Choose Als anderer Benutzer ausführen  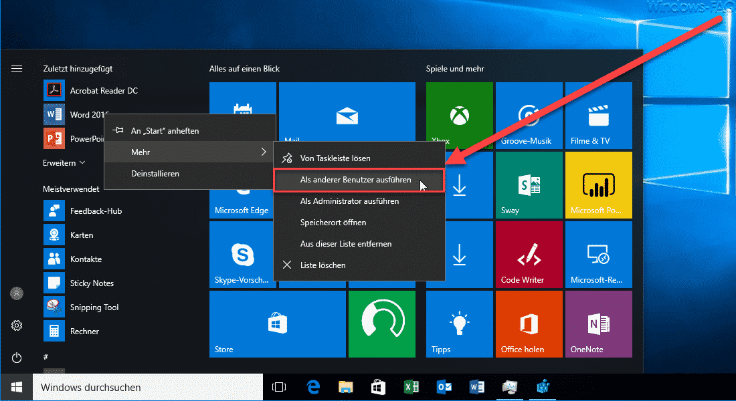[x=359, y=180]
